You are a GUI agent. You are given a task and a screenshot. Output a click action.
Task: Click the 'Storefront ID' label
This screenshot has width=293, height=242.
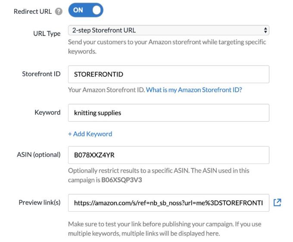pyautogui.click(x=41, y=74)
